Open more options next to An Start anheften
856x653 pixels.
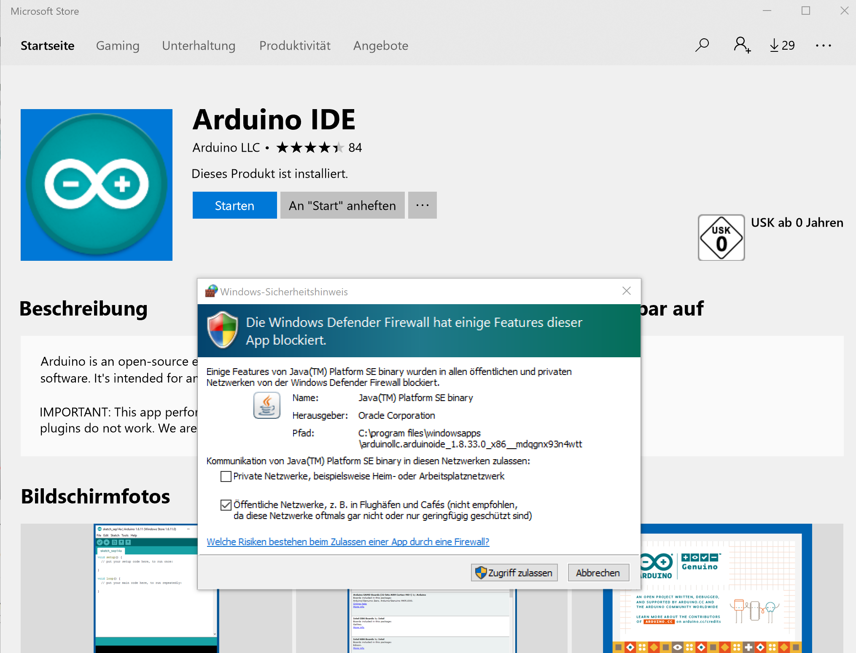tap(422, 205)
